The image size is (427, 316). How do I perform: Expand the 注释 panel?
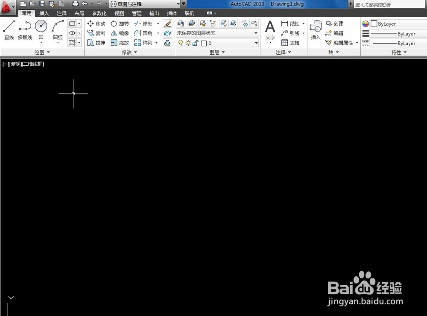point(284,52)
